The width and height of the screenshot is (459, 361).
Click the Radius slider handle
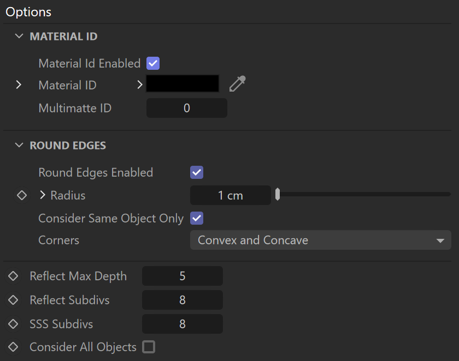pyautogui.click(x=278, y=194)
